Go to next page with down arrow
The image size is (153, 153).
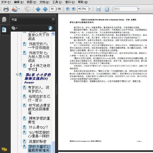coord(45,9)
